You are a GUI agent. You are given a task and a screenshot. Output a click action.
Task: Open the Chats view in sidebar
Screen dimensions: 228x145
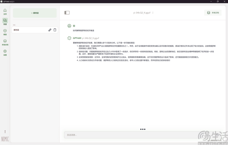(5, 22)
